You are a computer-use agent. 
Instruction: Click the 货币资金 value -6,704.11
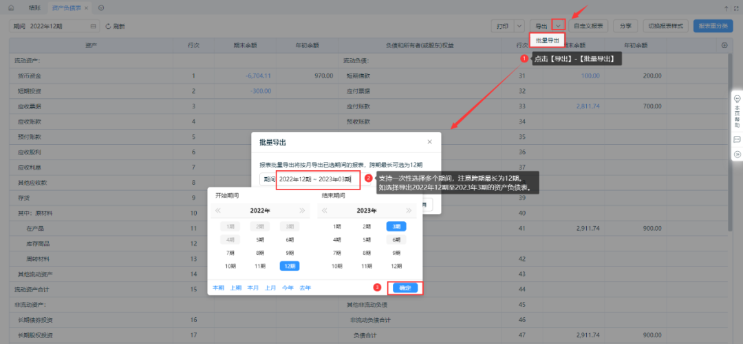pos(258,76)
